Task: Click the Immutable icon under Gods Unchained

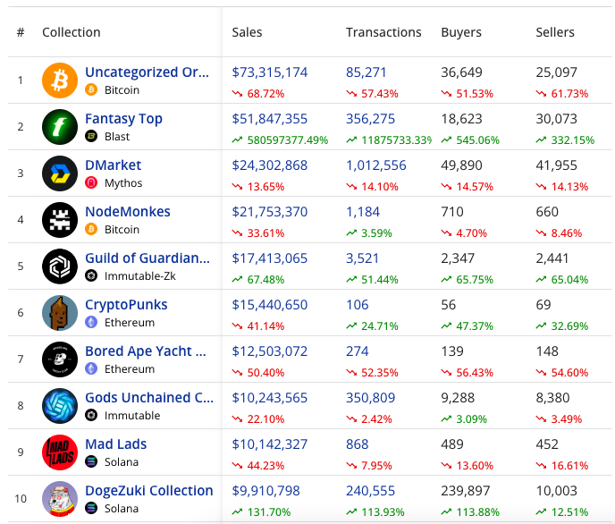Action: pyautogui.click(x=91, y=415)
